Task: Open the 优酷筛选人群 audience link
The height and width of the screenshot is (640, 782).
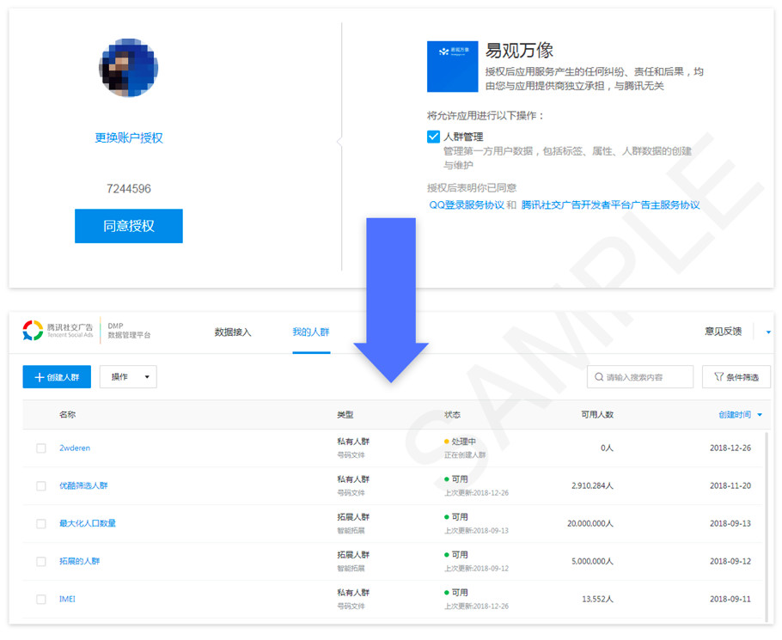Action: 83,485
